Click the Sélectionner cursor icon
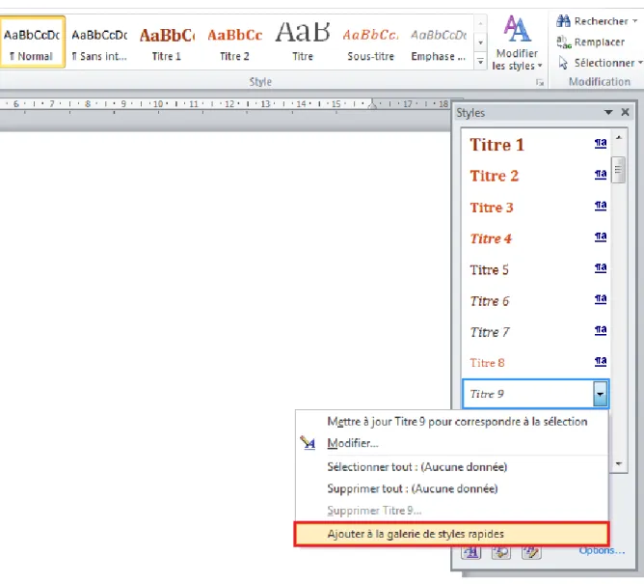Screen dimensions: 644x584 point(563,63)
